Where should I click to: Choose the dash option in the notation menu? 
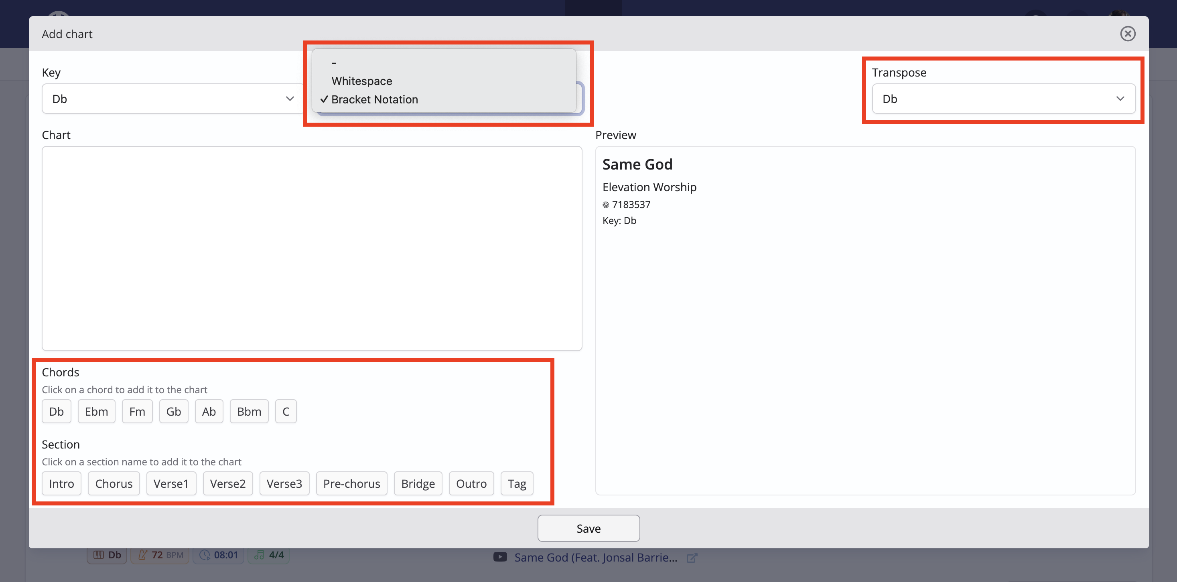[x=334, y=63]
